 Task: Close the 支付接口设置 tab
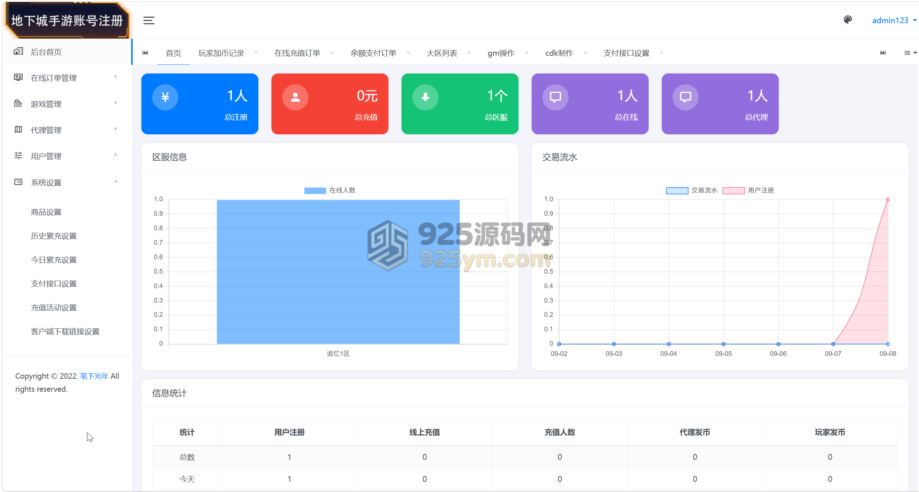[x=661, y=53]
